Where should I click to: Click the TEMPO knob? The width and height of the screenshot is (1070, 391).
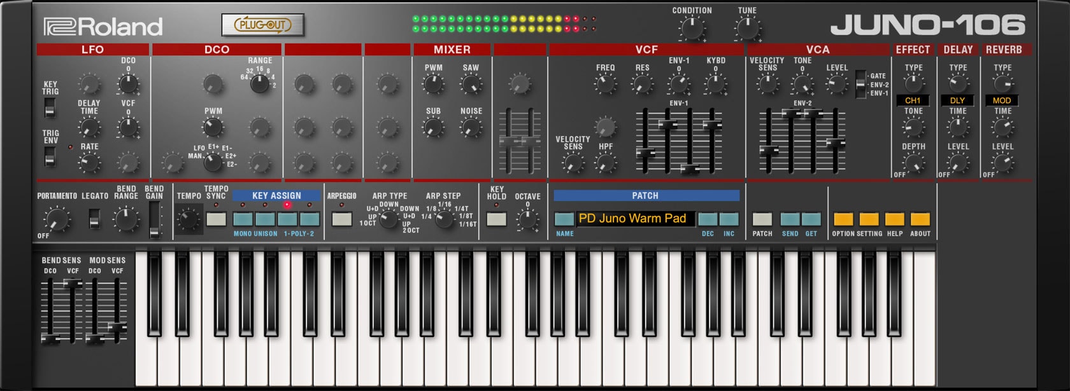(189, 220)
